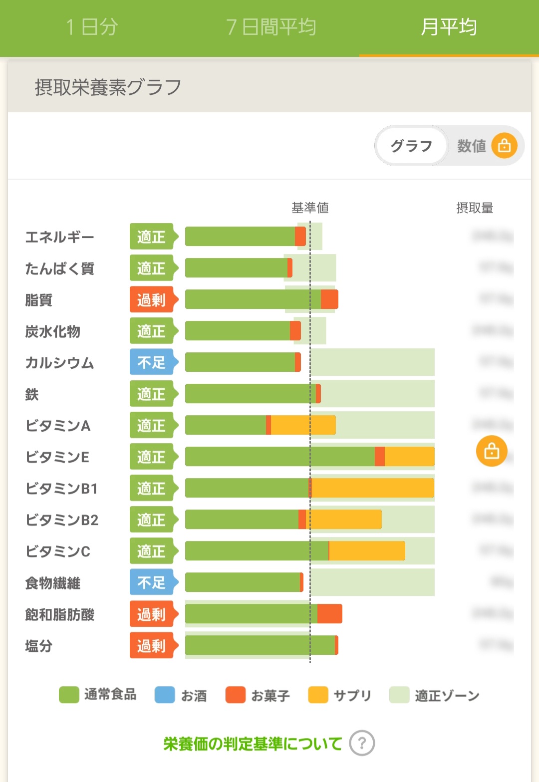Tap the 適正 badge for エネルギー

tap(151, 237)
